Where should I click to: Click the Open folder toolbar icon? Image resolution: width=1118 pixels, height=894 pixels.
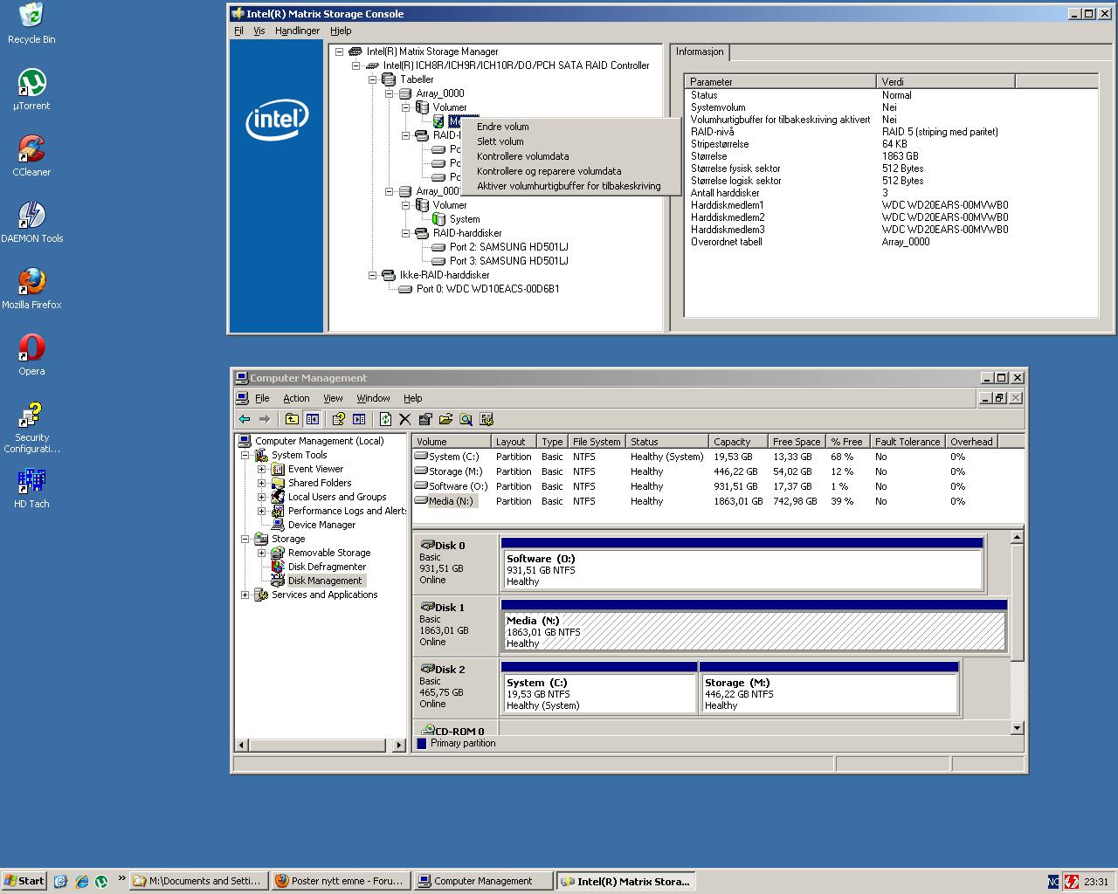pos(445,419)
